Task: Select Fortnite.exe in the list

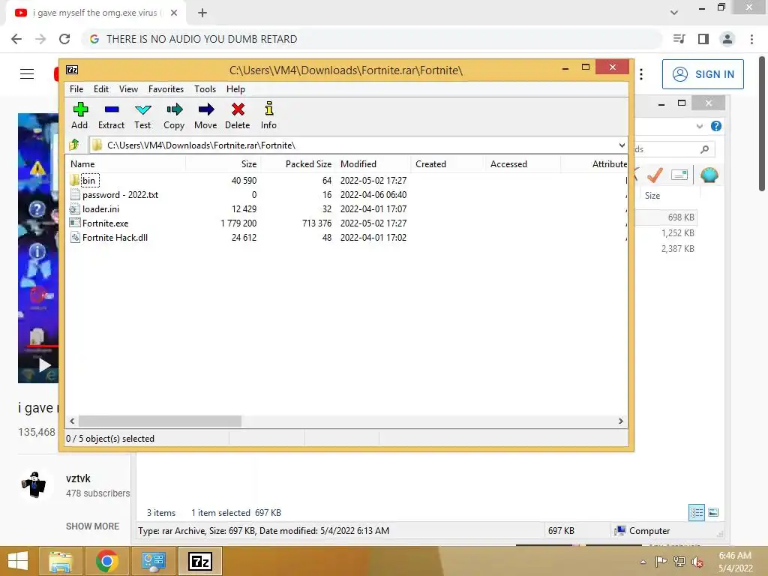Action: (x=100, y=223)
